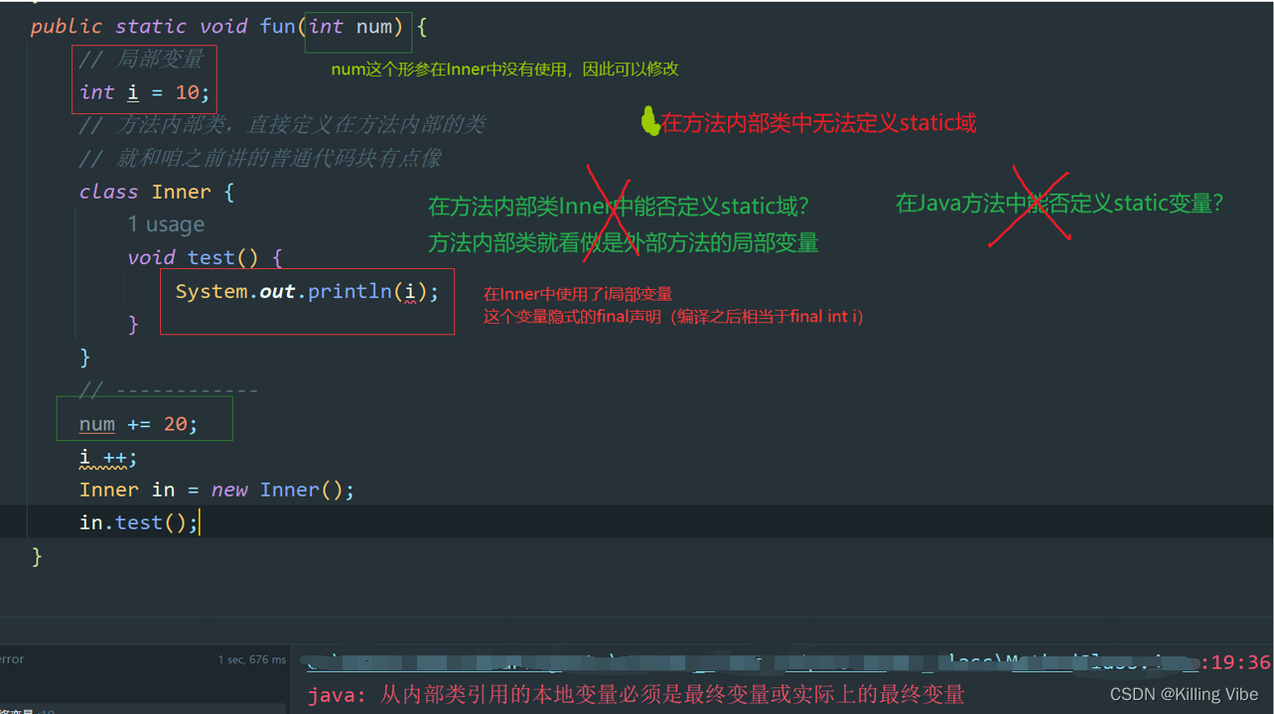Click the comment starting '// 就和咱之前讲的'
The width and height of the screenshot is (1274, 714).
(260, 158)
